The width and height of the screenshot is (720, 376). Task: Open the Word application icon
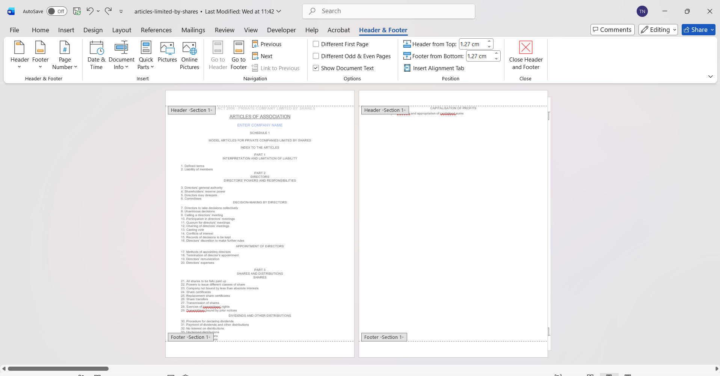11,11
